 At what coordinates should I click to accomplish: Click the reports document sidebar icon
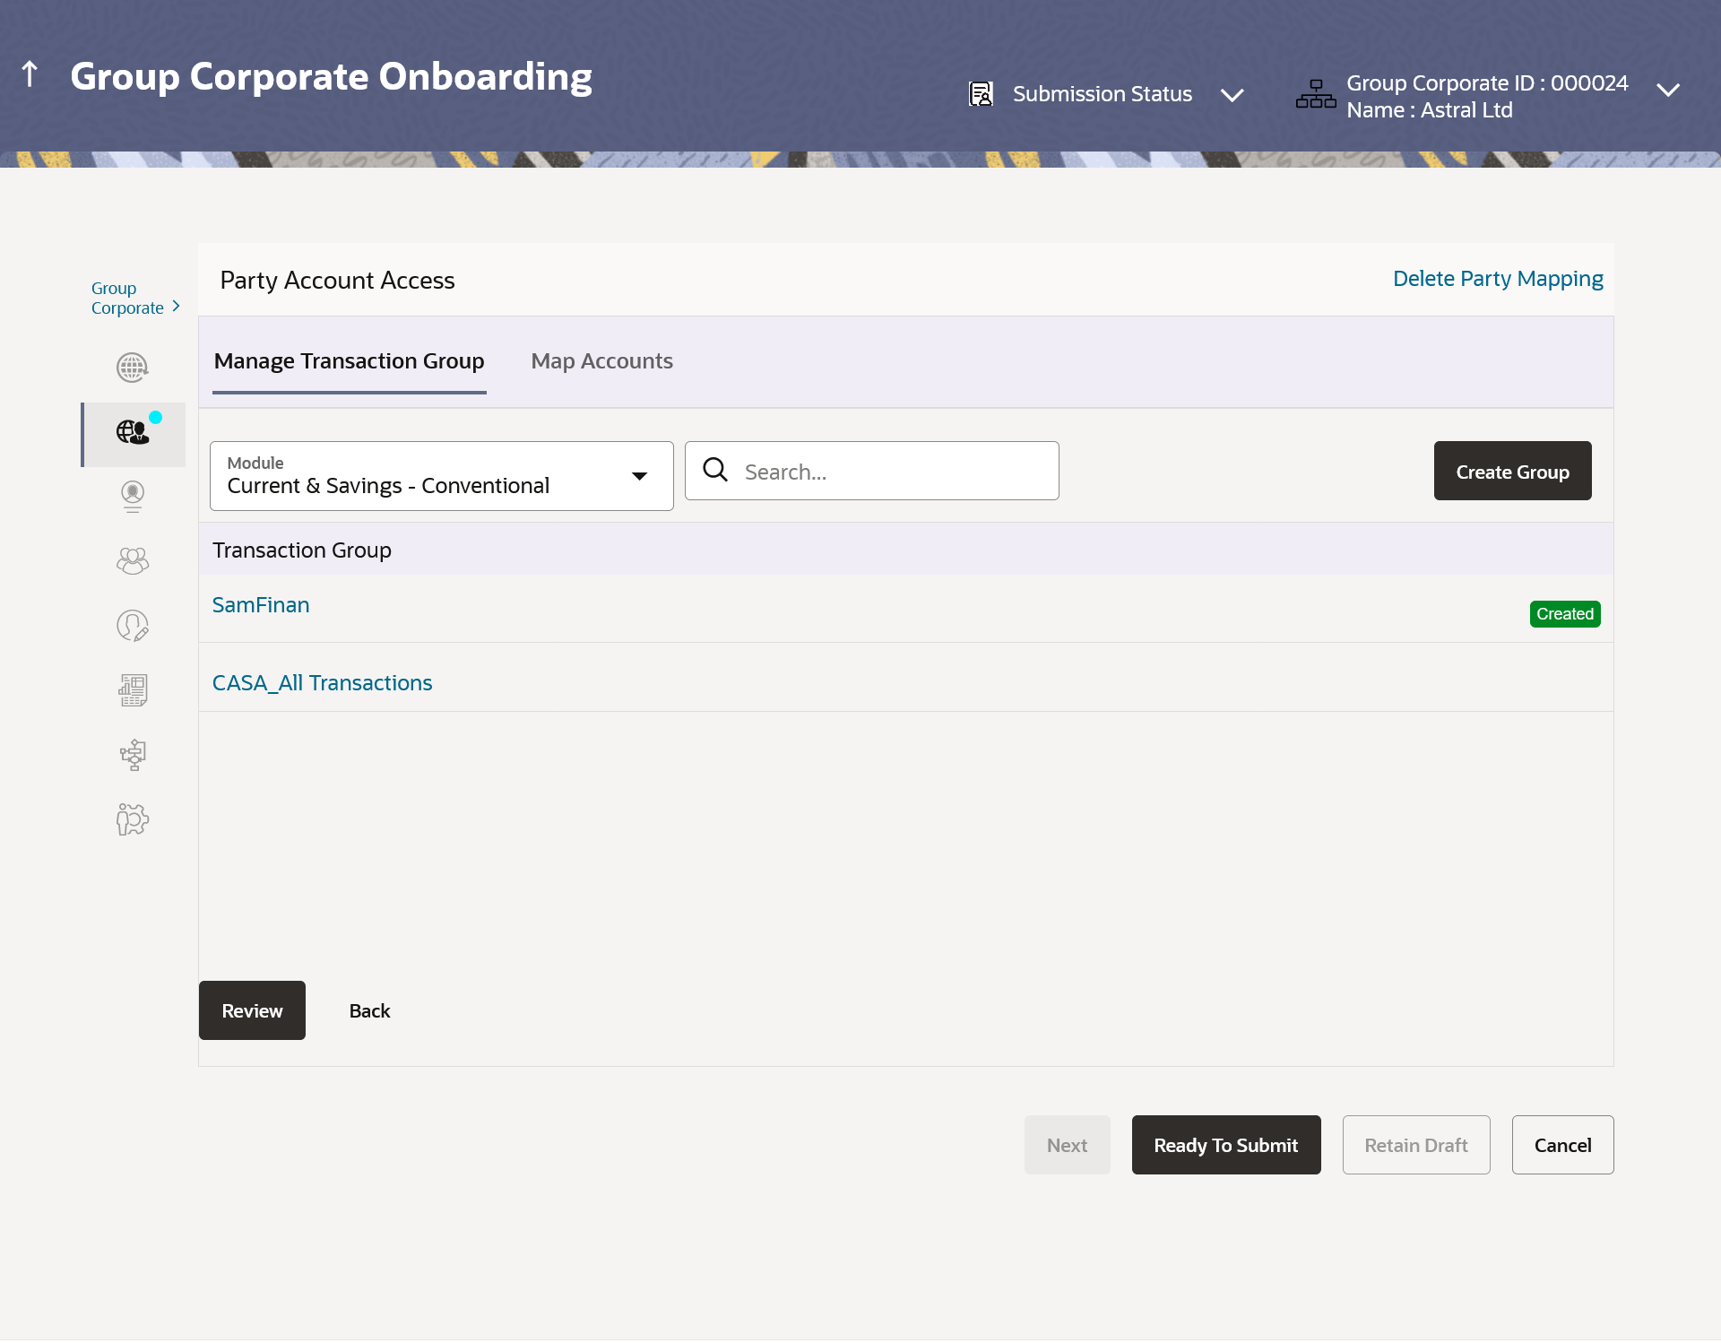tap(133, 690)
